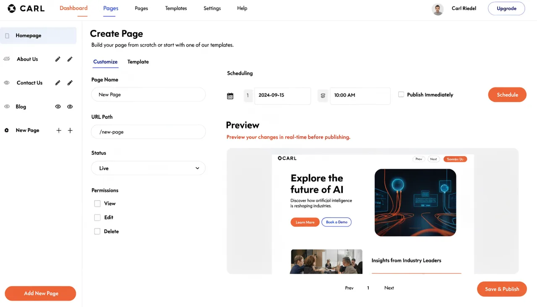Open Settings in the top navigation
This screenshot has width=537, height=307.
212,8
